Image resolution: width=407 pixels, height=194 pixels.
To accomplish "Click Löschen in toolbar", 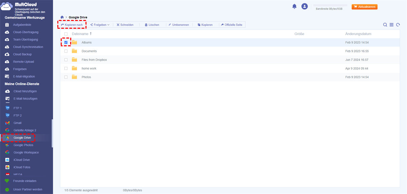I will [x=152, y=25].
